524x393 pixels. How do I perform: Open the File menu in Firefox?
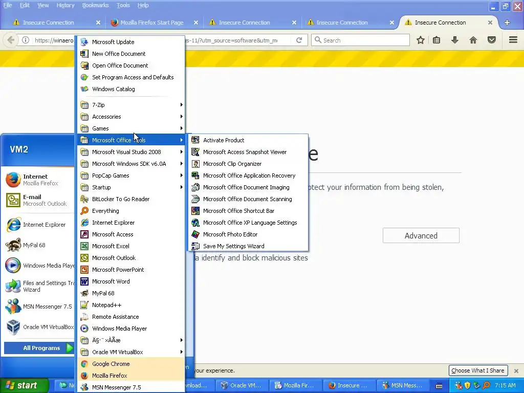pos(8,5)
